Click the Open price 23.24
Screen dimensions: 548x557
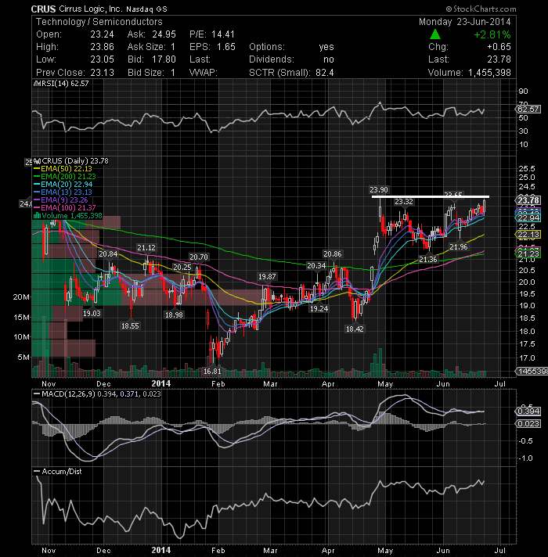(x=102, y=34)
